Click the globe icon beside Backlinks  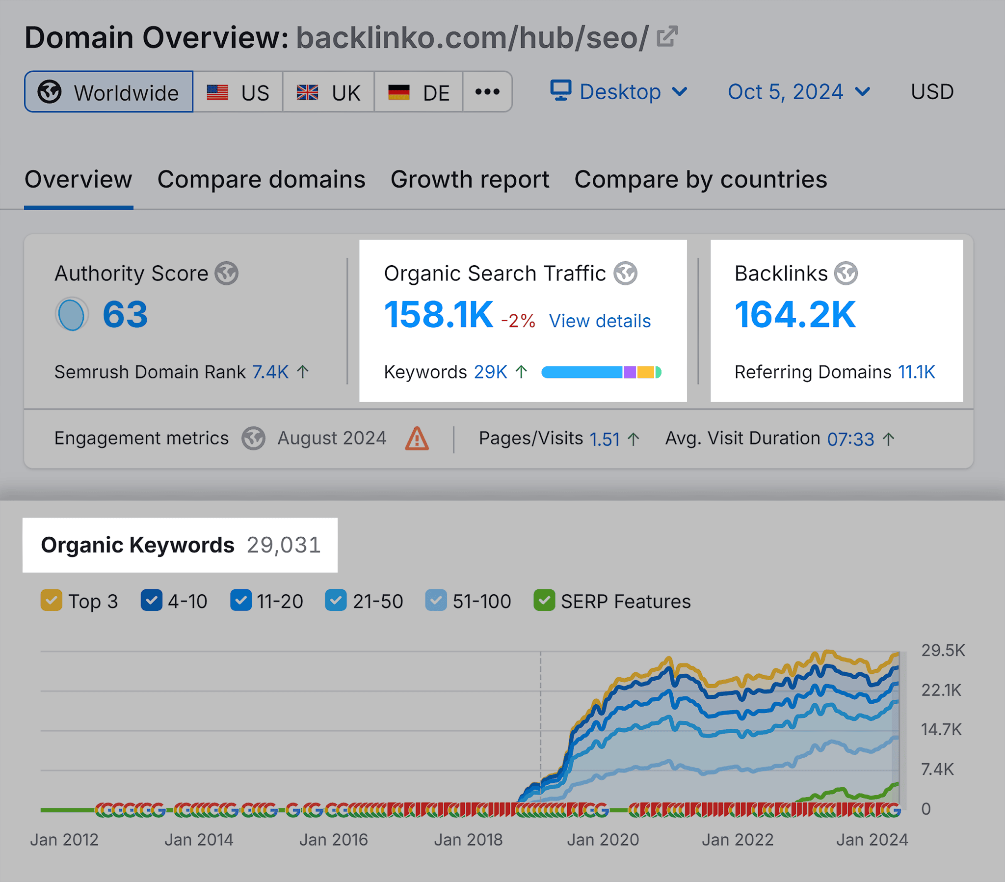[x=846, y=274]
